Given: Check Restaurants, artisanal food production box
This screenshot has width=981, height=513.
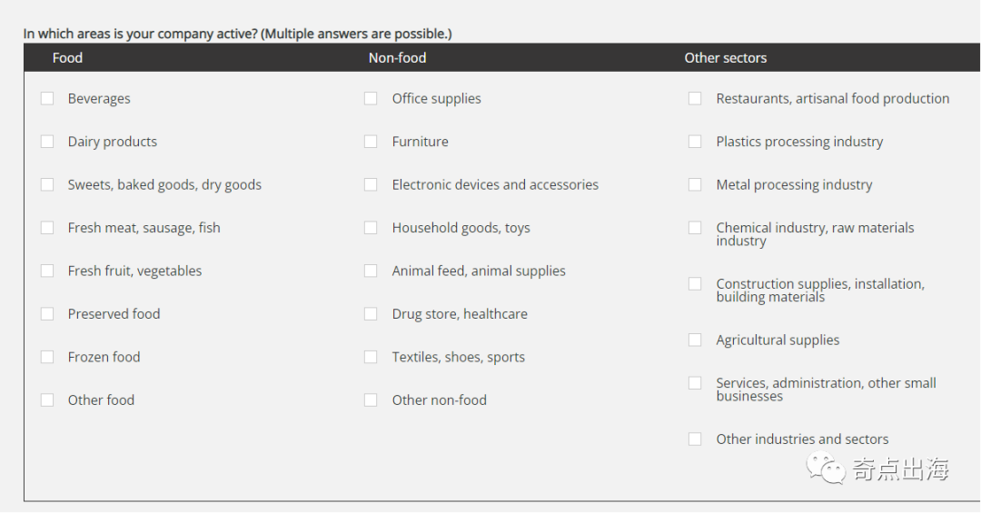Looking at the screenshot, I should click(x=695, y=98).
